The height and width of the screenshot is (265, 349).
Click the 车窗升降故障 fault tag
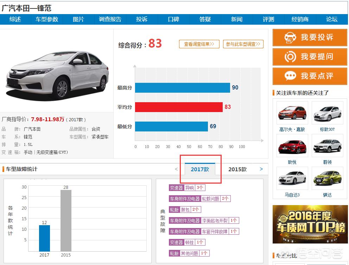click(x=204, y=232)
